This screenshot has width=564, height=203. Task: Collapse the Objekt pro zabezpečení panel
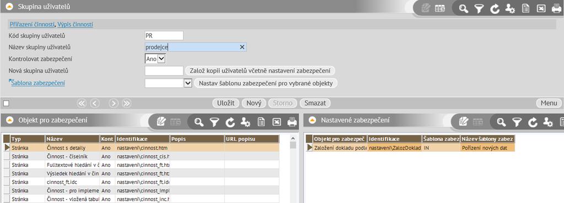[x=10, y=120]
